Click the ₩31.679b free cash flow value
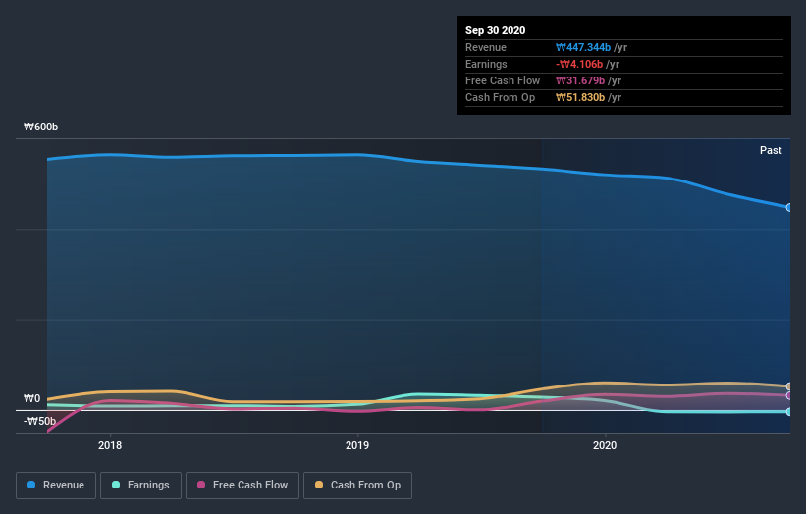This screenshot has width=806, height=514. click(x=580, y=80)
